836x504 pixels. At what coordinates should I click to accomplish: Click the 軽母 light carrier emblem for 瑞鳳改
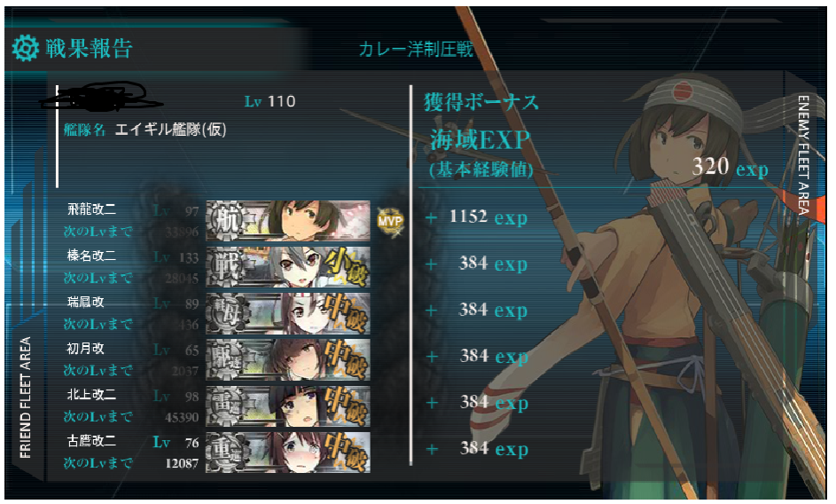point(227,313)
